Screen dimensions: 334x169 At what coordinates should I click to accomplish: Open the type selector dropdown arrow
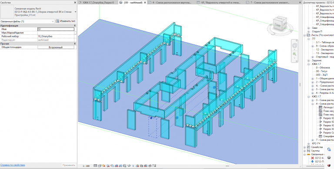click(x=75, y=12)
